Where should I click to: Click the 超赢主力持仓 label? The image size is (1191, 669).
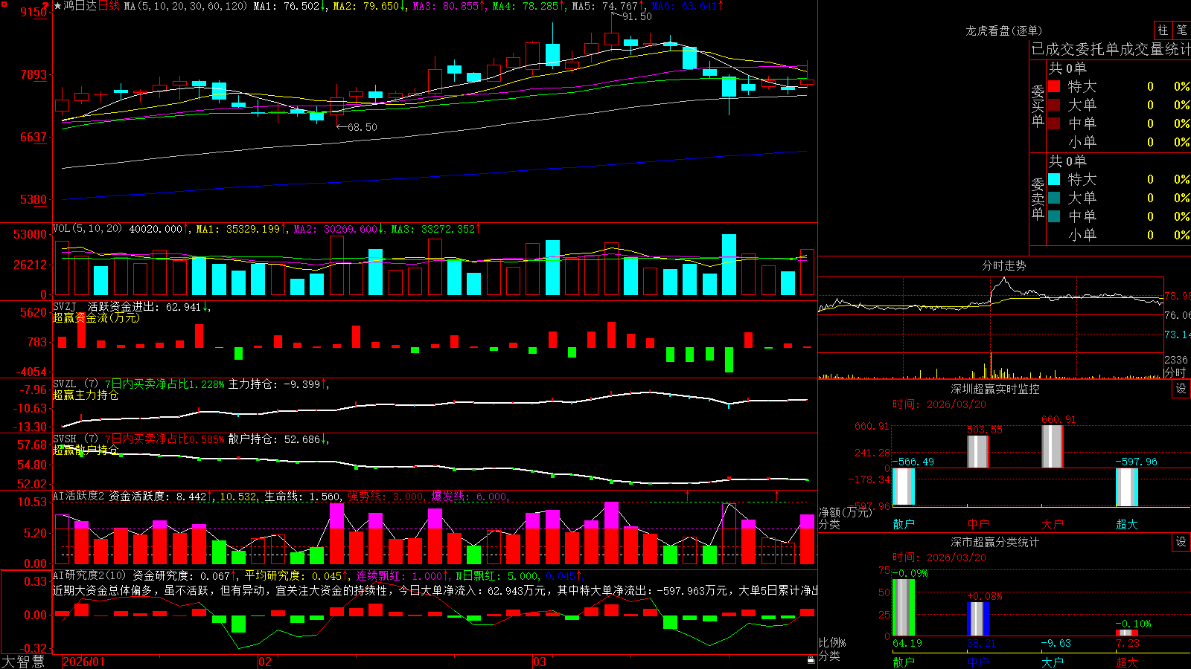coord(86,395)
